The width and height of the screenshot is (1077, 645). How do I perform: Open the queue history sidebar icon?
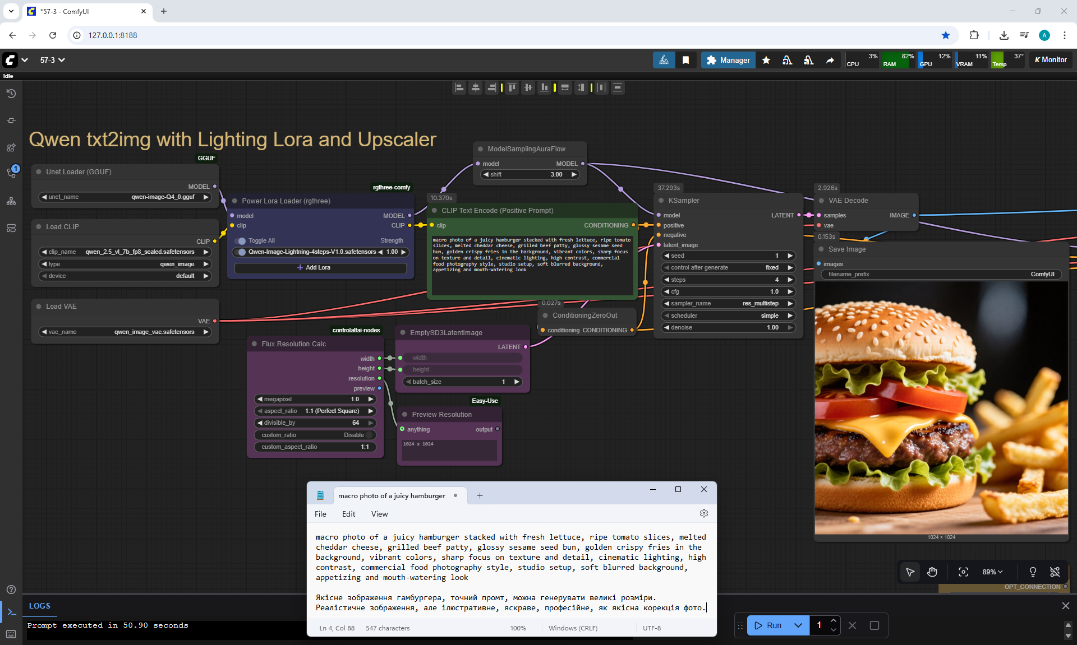click(x=11, y=94)
